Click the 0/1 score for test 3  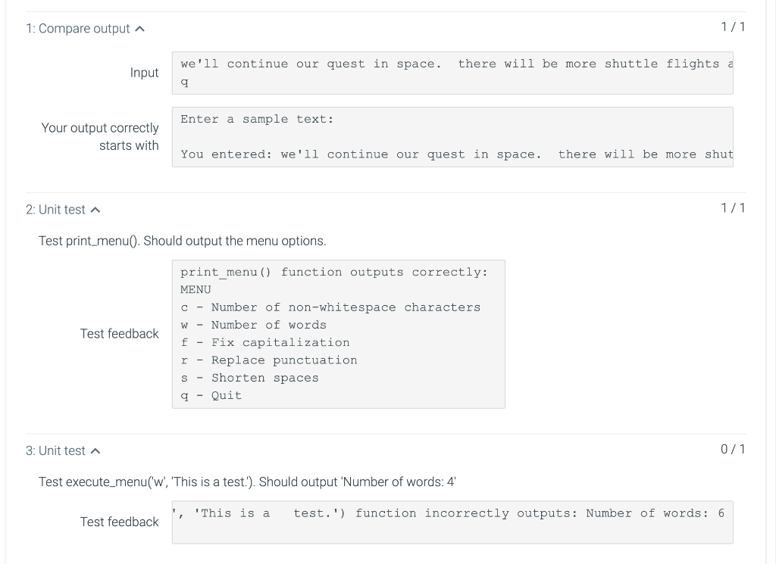(733, 450)
